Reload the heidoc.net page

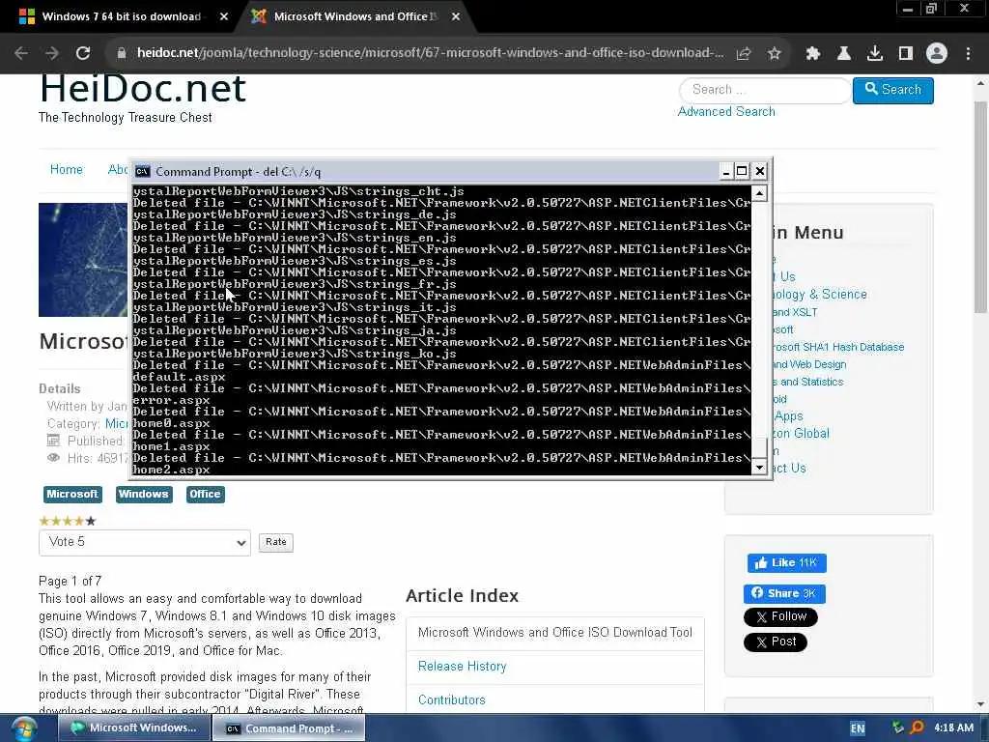pyautogui.click(x=83, y=54)
